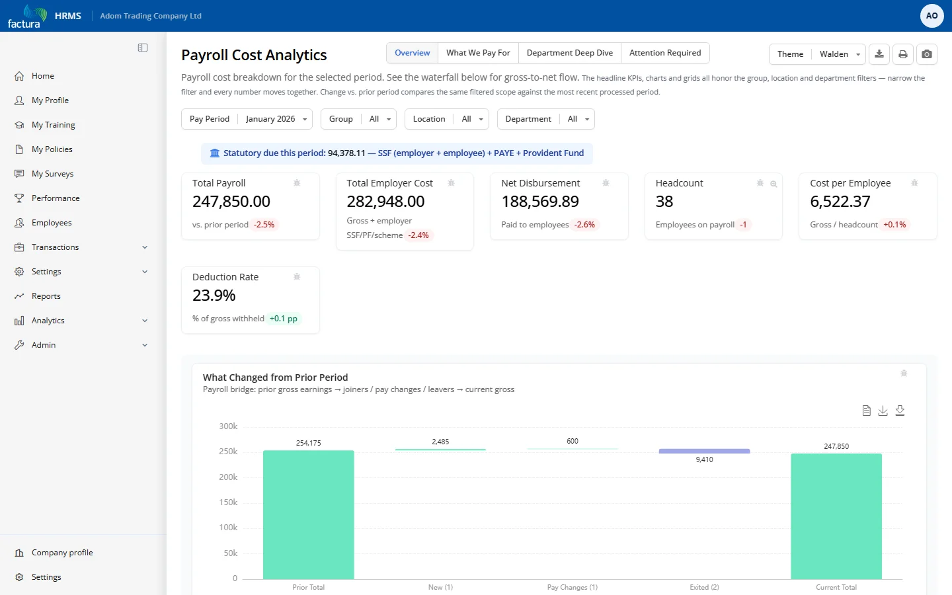Switch to the What We Pay For tab

[x=478, y=53]
